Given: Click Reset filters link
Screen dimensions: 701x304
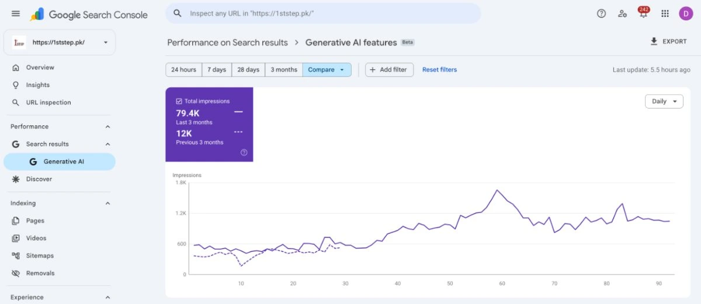Looking at the screenshot, I should pyautogui.click(x=439, y=69).
